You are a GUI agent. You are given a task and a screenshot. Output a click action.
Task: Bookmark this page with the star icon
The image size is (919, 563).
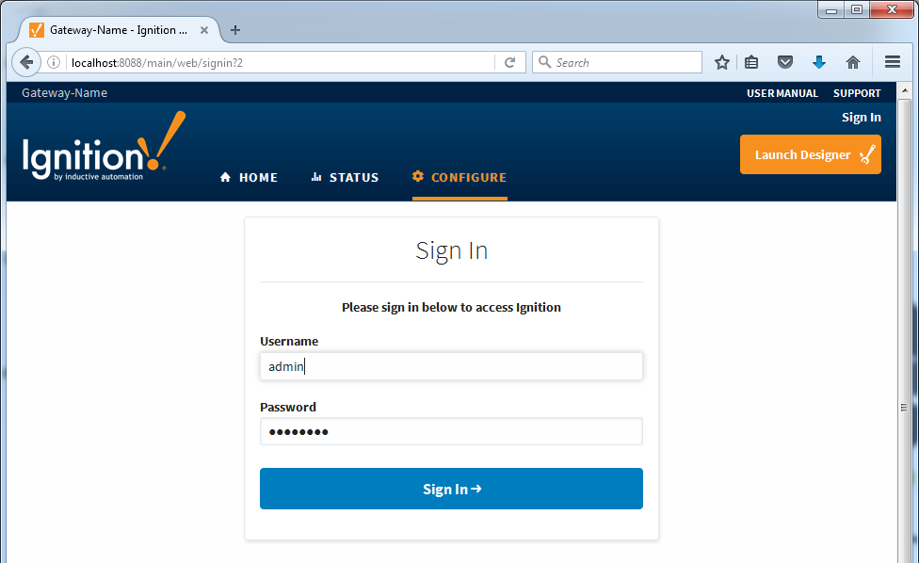click(x=722, y=62)
